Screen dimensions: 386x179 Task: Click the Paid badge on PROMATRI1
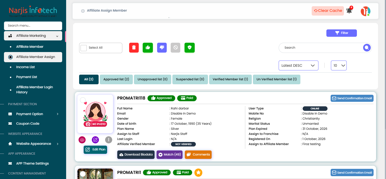[x=182, y=172]
